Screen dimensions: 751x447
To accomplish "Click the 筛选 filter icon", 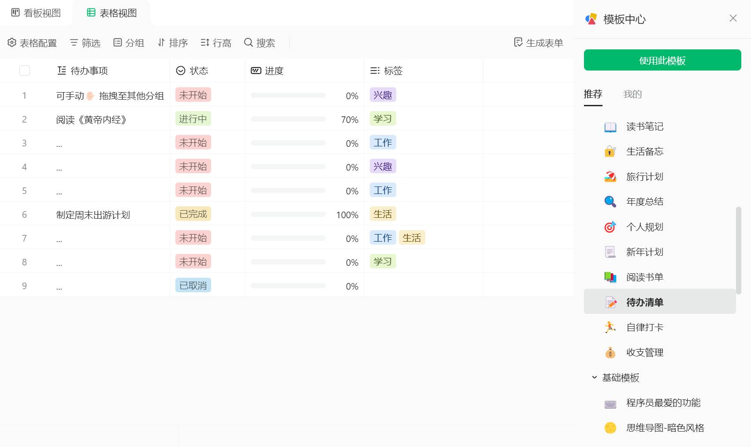I will coord(74,42).
